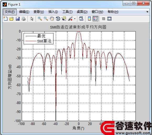Open the 文件(F) menu
This screenshot has height=135, width=152.
tap(10, 12)
